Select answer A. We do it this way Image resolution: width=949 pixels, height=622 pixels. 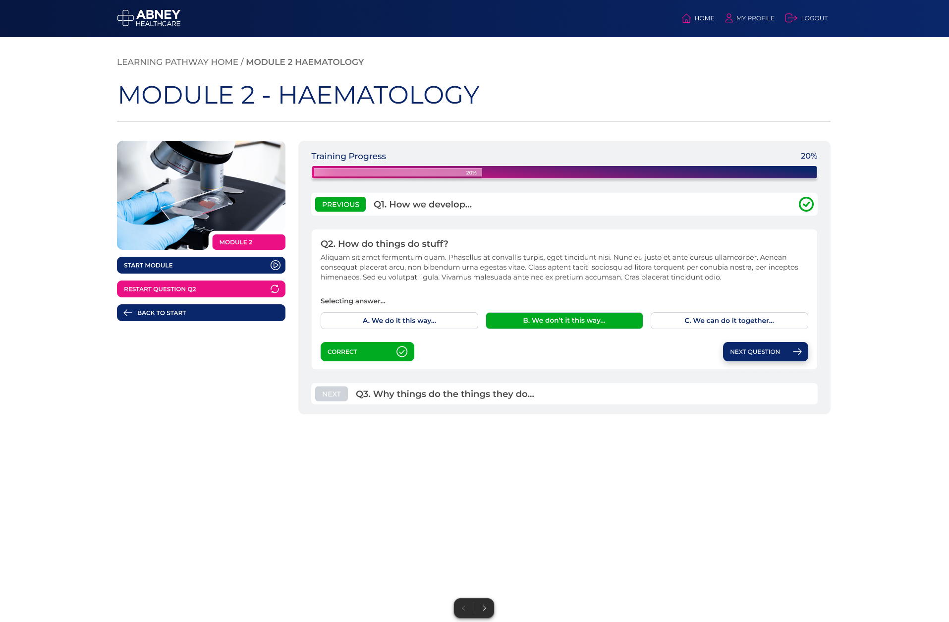click(399, 321)
